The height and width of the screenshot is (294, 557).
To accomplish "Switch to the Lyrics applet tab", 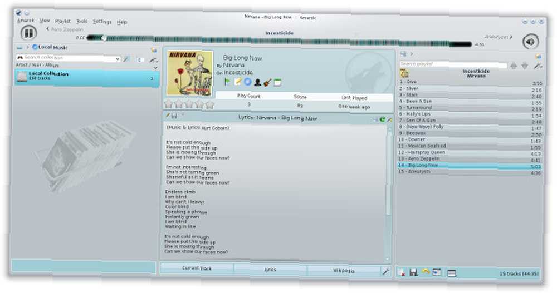I will pyautogui.click(x=270, y=270).
